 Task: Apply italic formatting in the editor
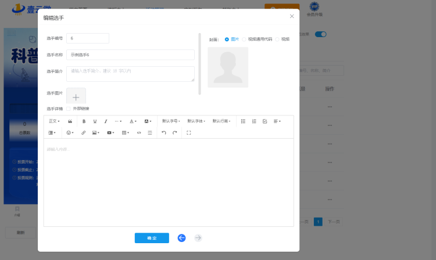click(x=106, y=121)
